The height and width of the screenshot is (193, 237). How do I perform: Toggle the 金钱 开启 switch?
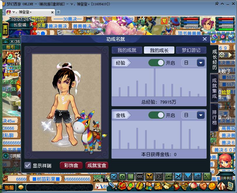coord(156,115)
